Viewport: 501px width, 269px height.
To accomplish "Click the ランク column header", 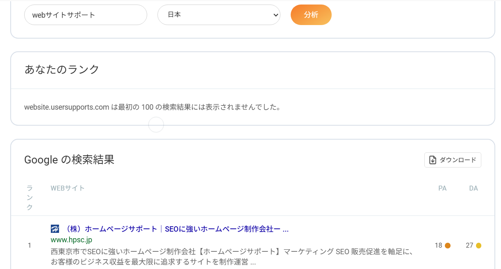I will [x=30, y=198].
